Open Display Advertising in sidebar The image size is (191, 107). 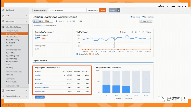[12, 40]
